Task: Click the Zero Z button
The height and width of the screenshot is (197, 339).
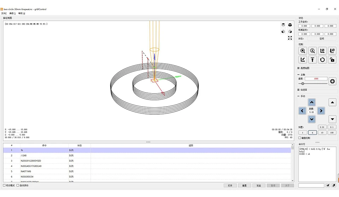Action: coord(332,51)
